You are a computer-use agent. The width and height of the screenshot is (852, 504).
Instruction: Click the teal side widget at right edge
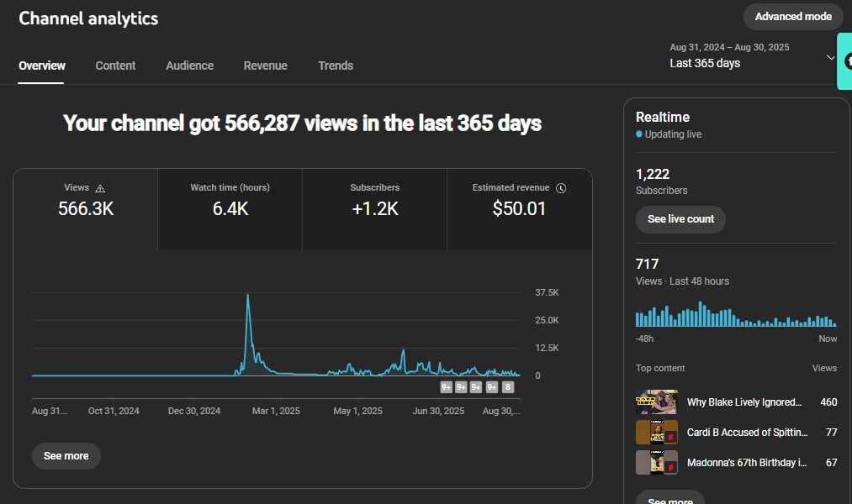[844, 61]
